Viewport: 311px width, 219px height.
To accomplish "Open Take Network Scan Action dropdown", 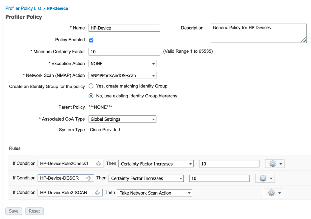I will [154, 193].
